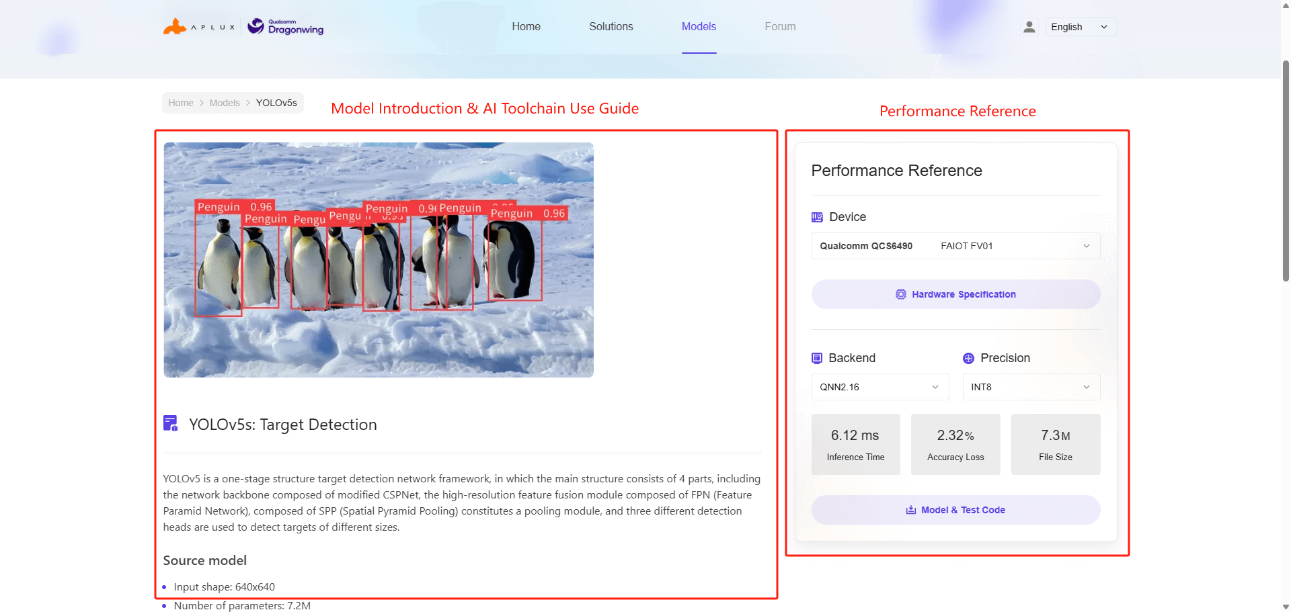This screenshot has height=612, width=1291.
Task: Switch to the Forum nav tab
Action: (780, 27)
